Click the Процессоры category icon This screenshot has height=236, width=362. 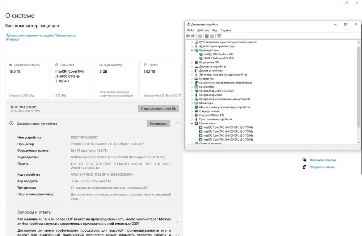196,123
